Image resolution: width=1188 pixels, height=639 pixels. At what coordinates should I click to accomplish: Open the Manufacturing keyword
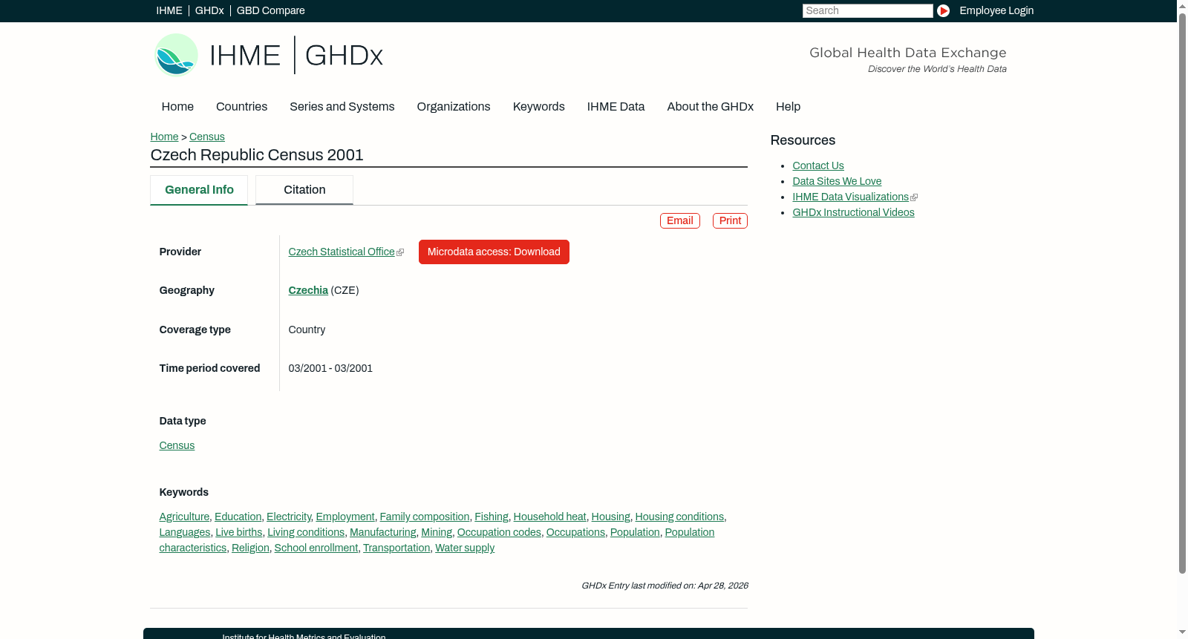[383, 533]
